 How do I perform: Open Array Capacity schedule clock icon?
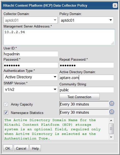(x=112, y=104)
